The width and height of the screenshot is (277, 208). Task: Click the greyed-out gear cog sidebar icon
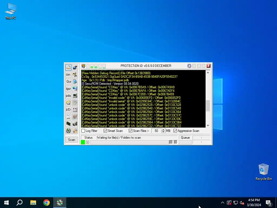click(75, 103)
